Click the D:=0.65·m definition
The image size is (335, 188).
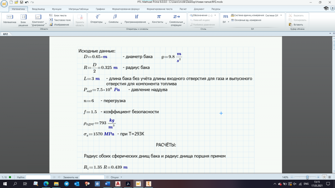[x=95, y=57]
